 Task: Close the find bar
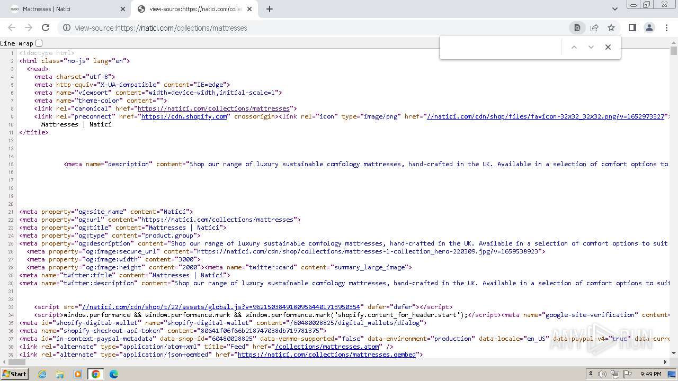[x=608, y=47]
